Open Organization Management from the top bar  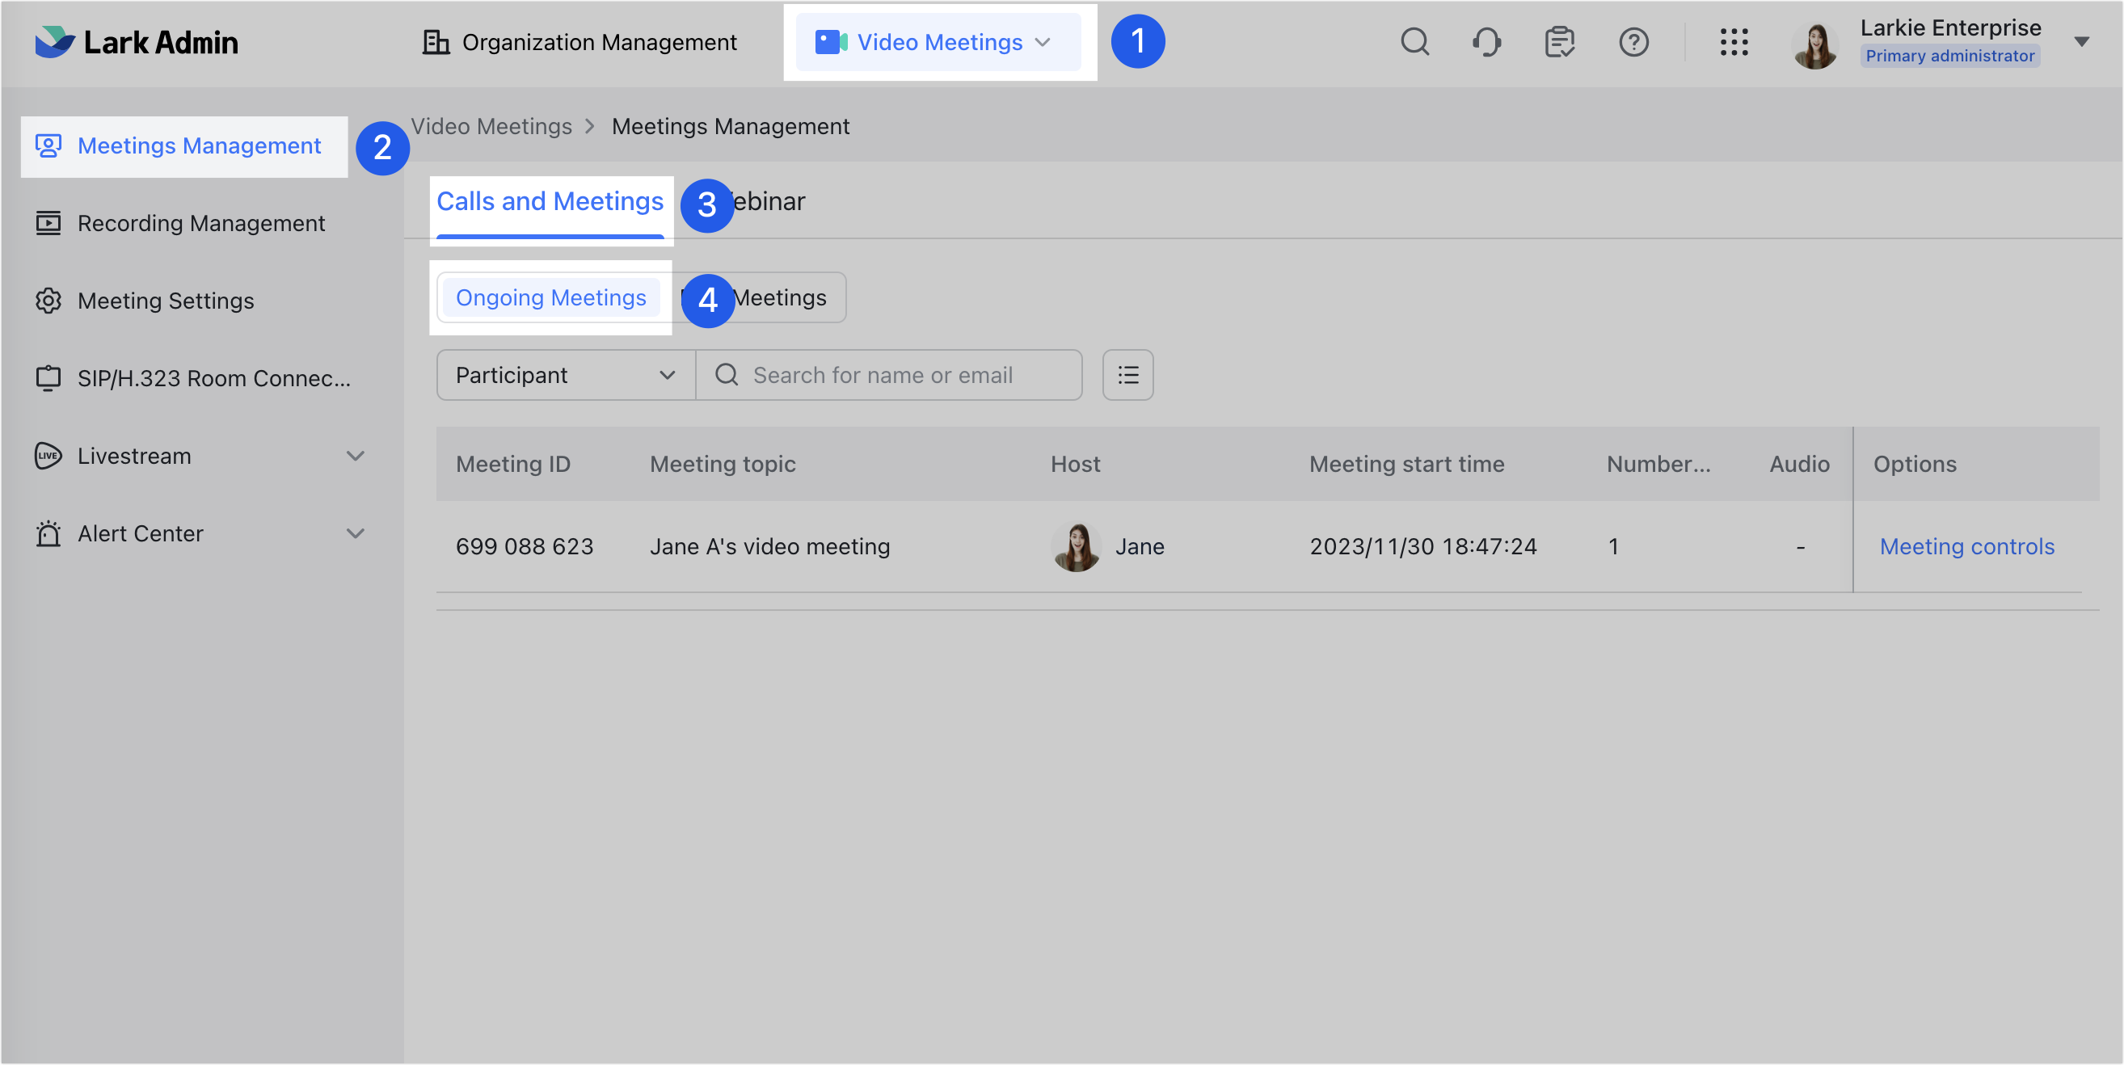579,42
